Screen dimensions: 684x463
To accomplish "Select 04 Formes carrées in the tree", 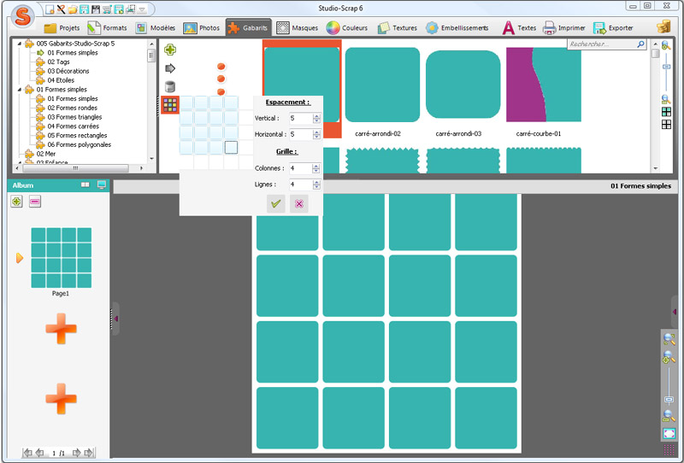I will 73,126.
